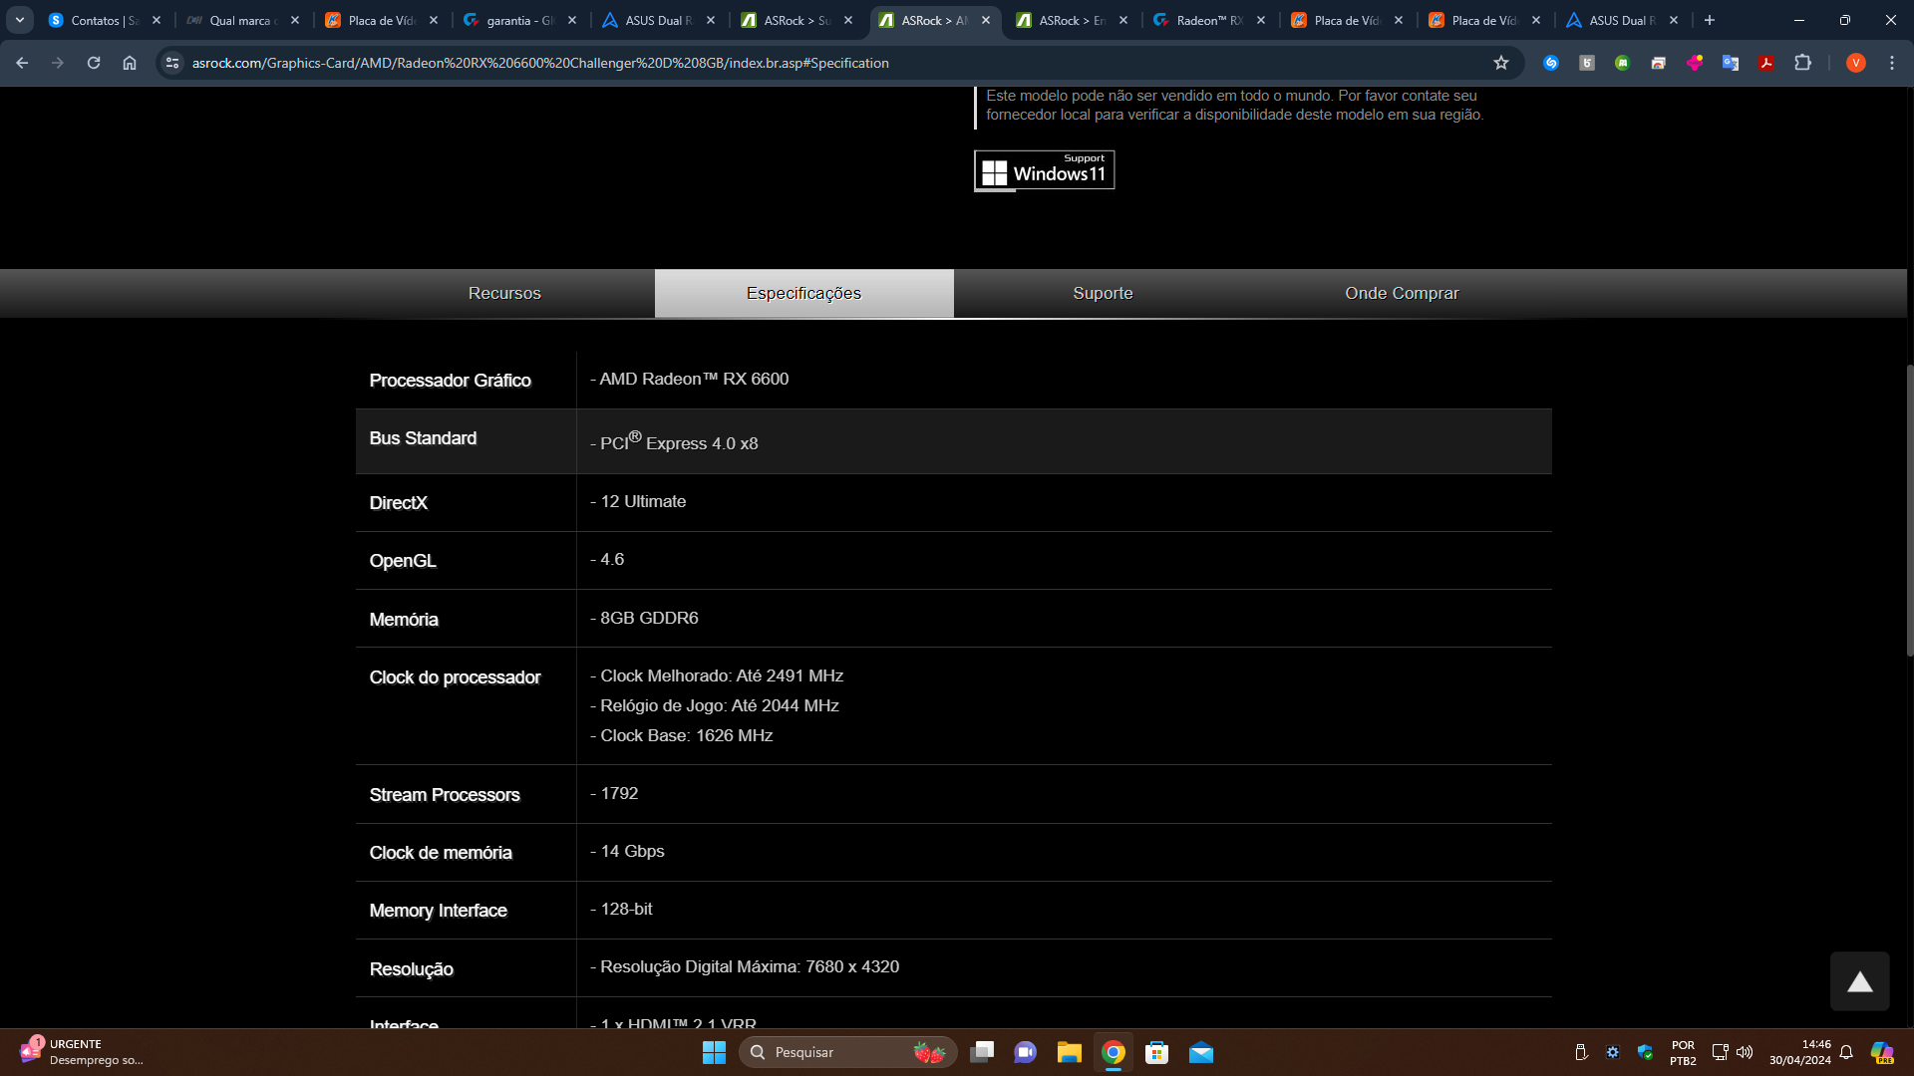The image size is (1914, 1076).
Task: Open the volume control in system tray
Action: [1745, 1052]
